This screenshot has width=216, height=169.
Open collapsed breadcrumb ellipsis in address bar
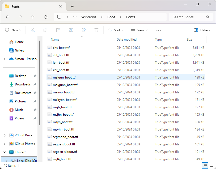click(x=75, y=17)
